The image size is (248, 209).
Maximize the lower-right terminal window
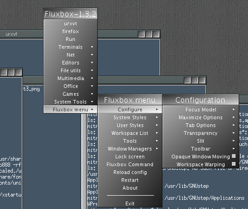(x=195, y=80)
